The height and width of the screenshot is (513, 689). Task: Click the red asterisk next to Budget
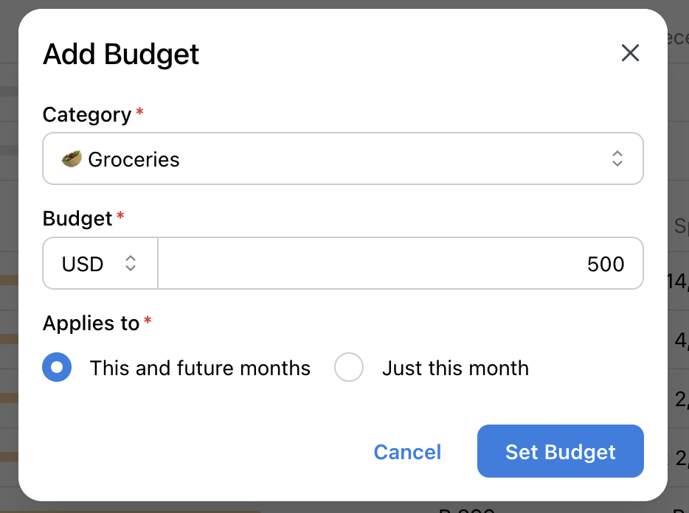[x=121, y=214]
